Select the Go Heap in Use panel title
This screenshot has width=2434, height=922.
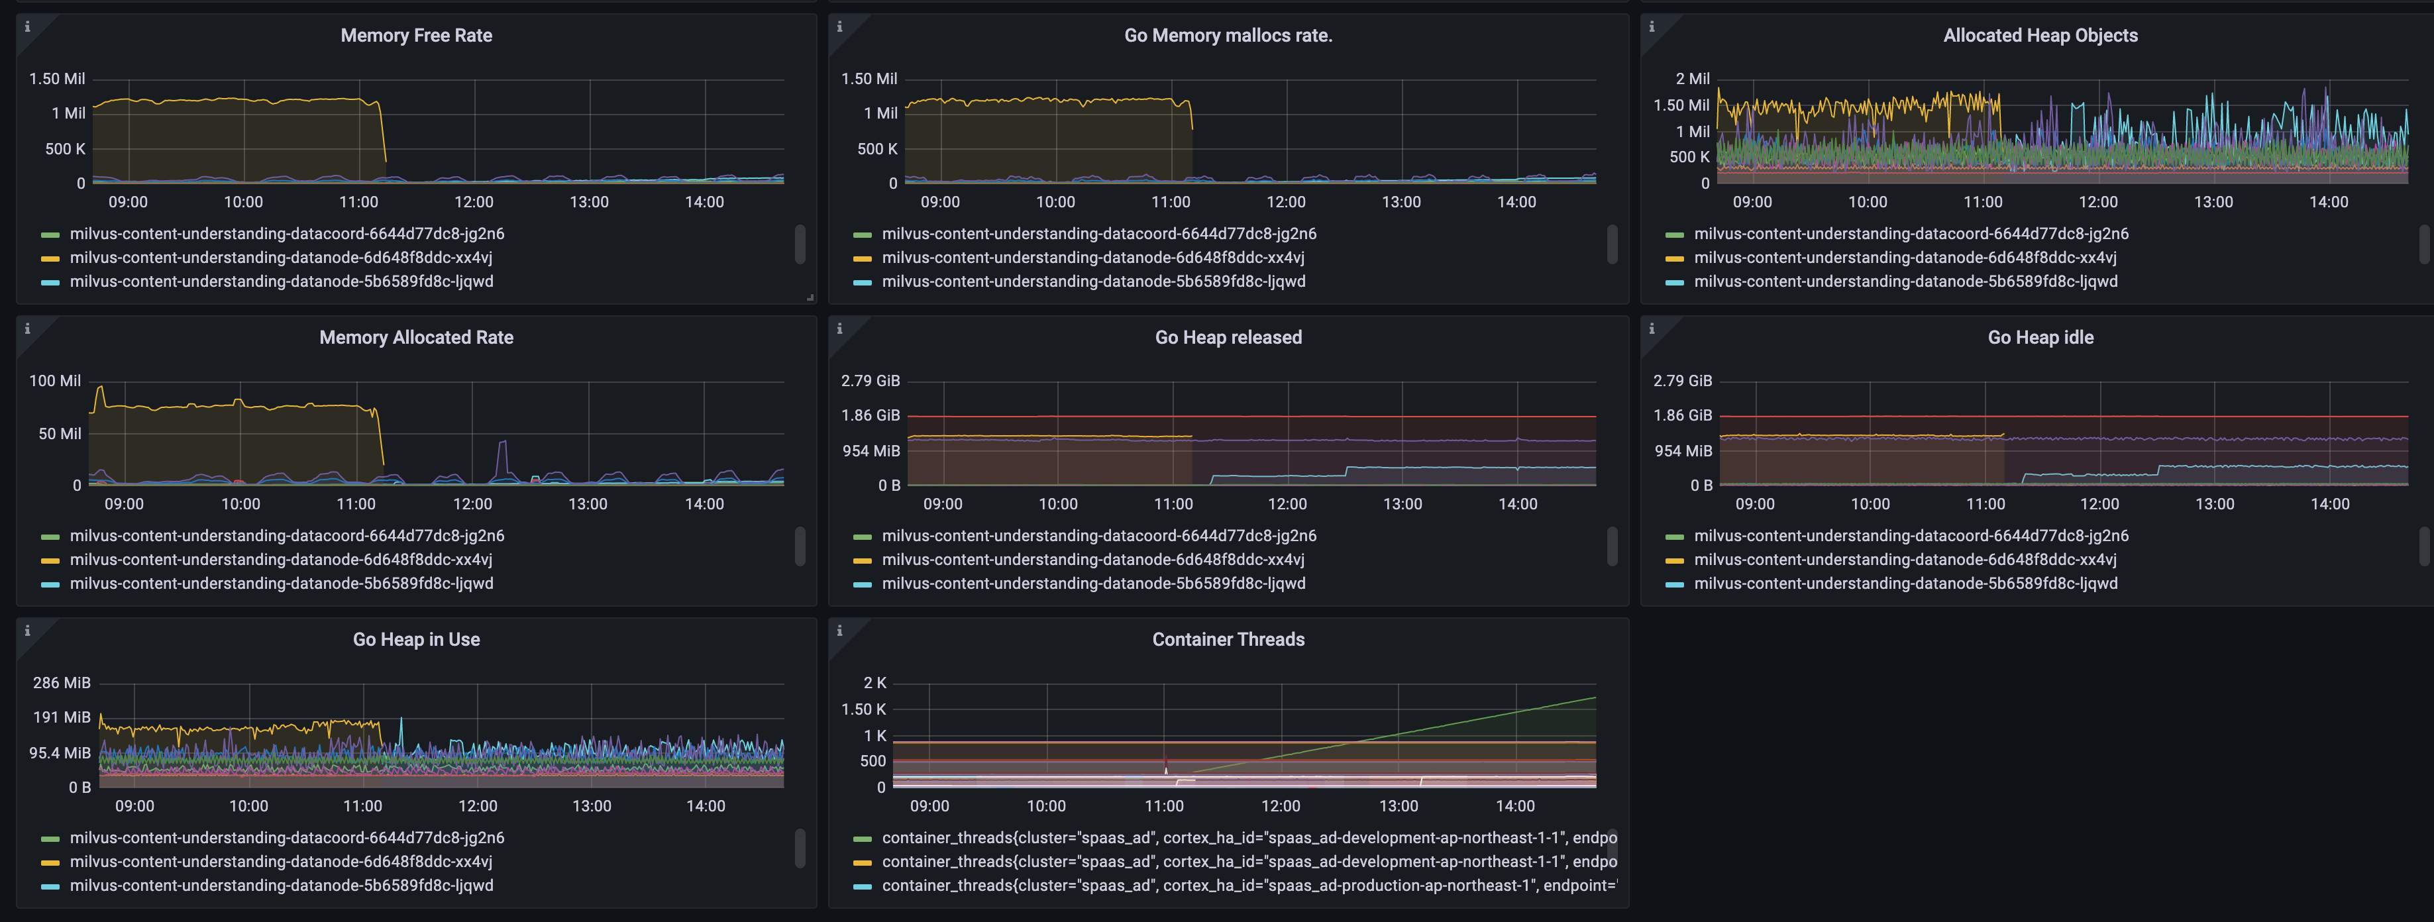coord(415,639)
